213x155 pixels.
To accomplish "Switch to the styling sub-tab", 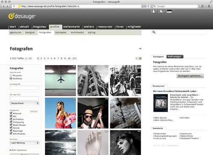I will 92,32.
